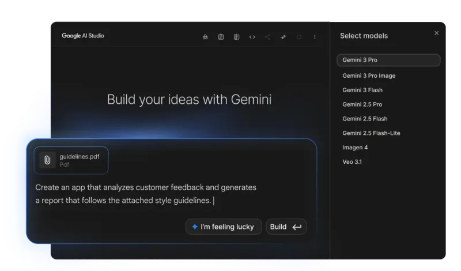Open the system instructions clipboard icon

tap(221, 37)
